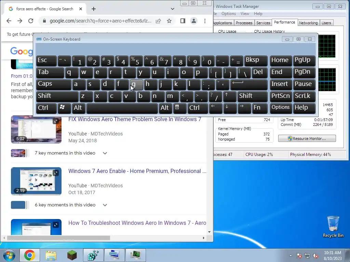Click Chrome icon in taskbar

[x=29, y=255]
